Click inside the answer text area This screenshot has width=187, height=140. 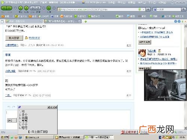[68, 119]
